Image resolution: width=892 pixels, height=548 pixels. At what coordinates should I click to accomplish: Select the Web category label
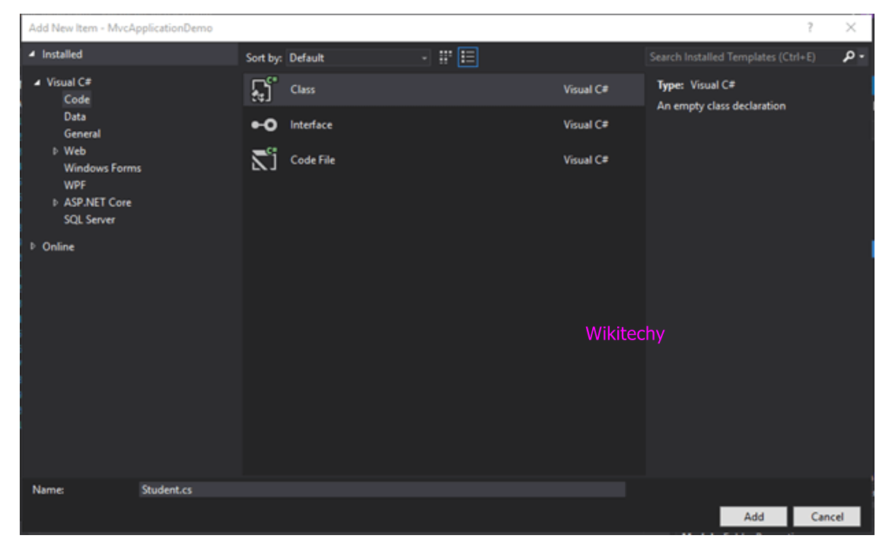pyautogui.click(x=75, y=151)
